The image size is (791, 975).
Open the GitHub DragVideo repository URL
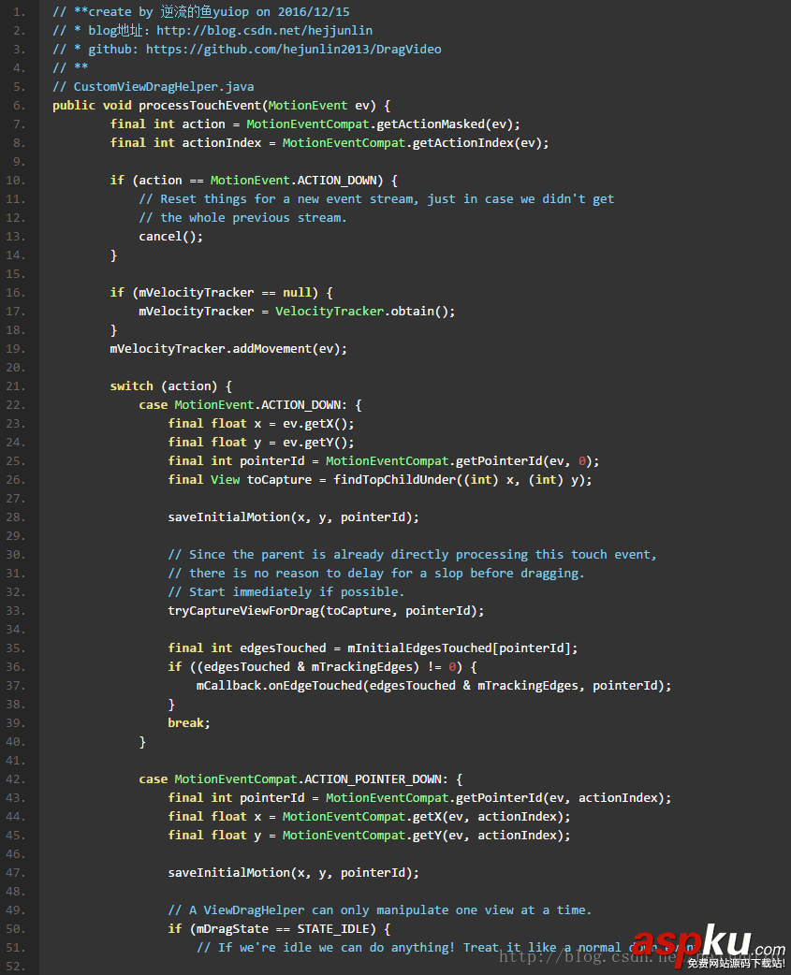point(293,49)
